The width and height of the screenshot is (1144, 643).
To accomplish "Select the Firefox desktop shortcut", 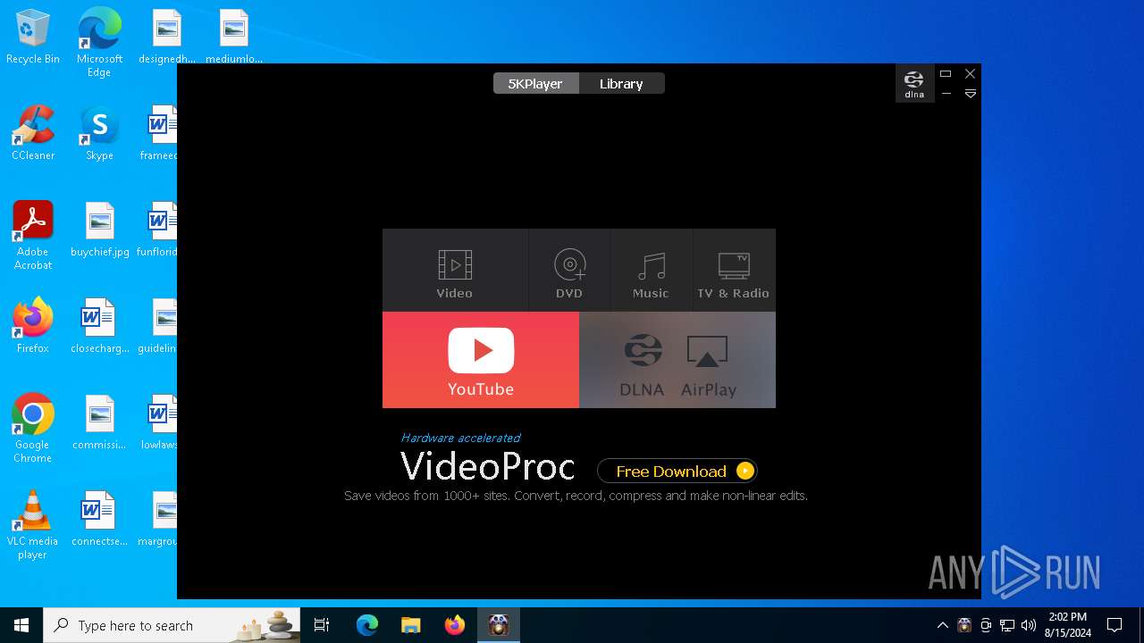I will pos(33,326).
